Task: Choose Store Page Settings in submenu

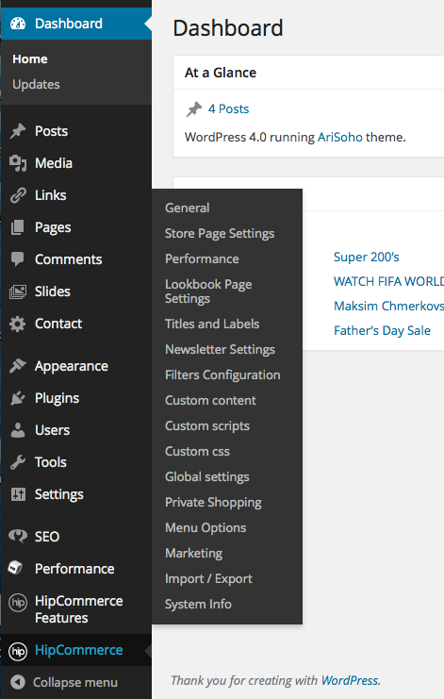Action: click(220, 234)
